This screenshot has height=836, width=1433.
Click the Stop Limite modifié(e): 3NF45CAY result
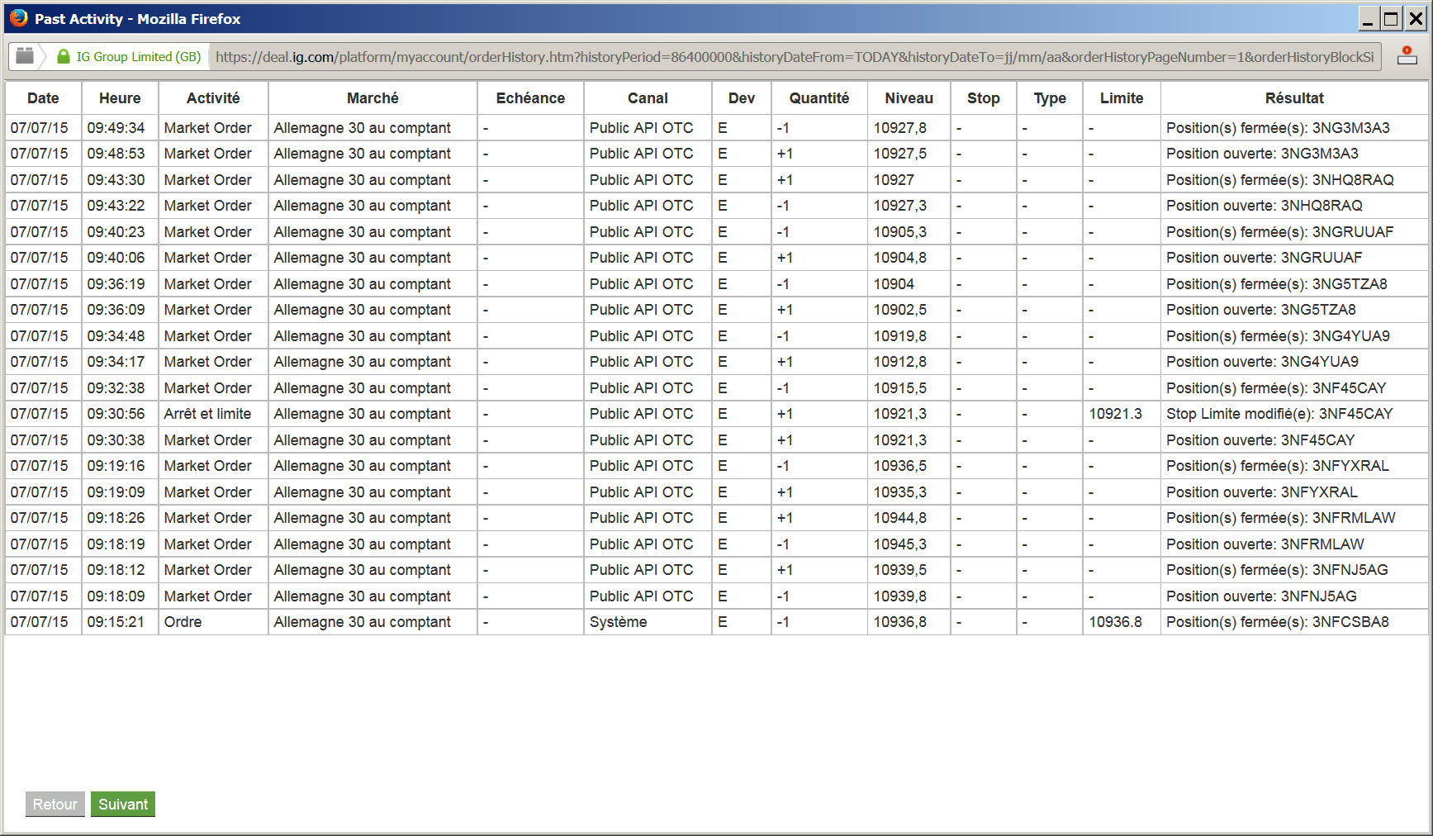tap(1279, 414)
